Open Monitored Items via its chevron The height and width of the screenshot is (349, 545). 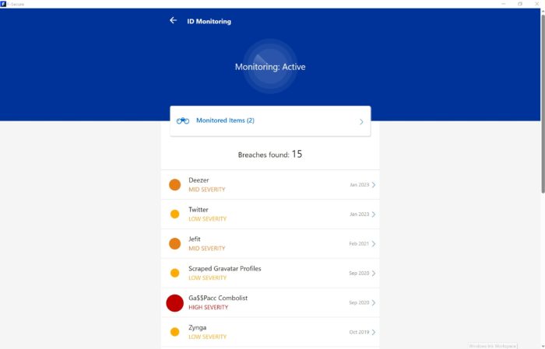tap(361, 122)
